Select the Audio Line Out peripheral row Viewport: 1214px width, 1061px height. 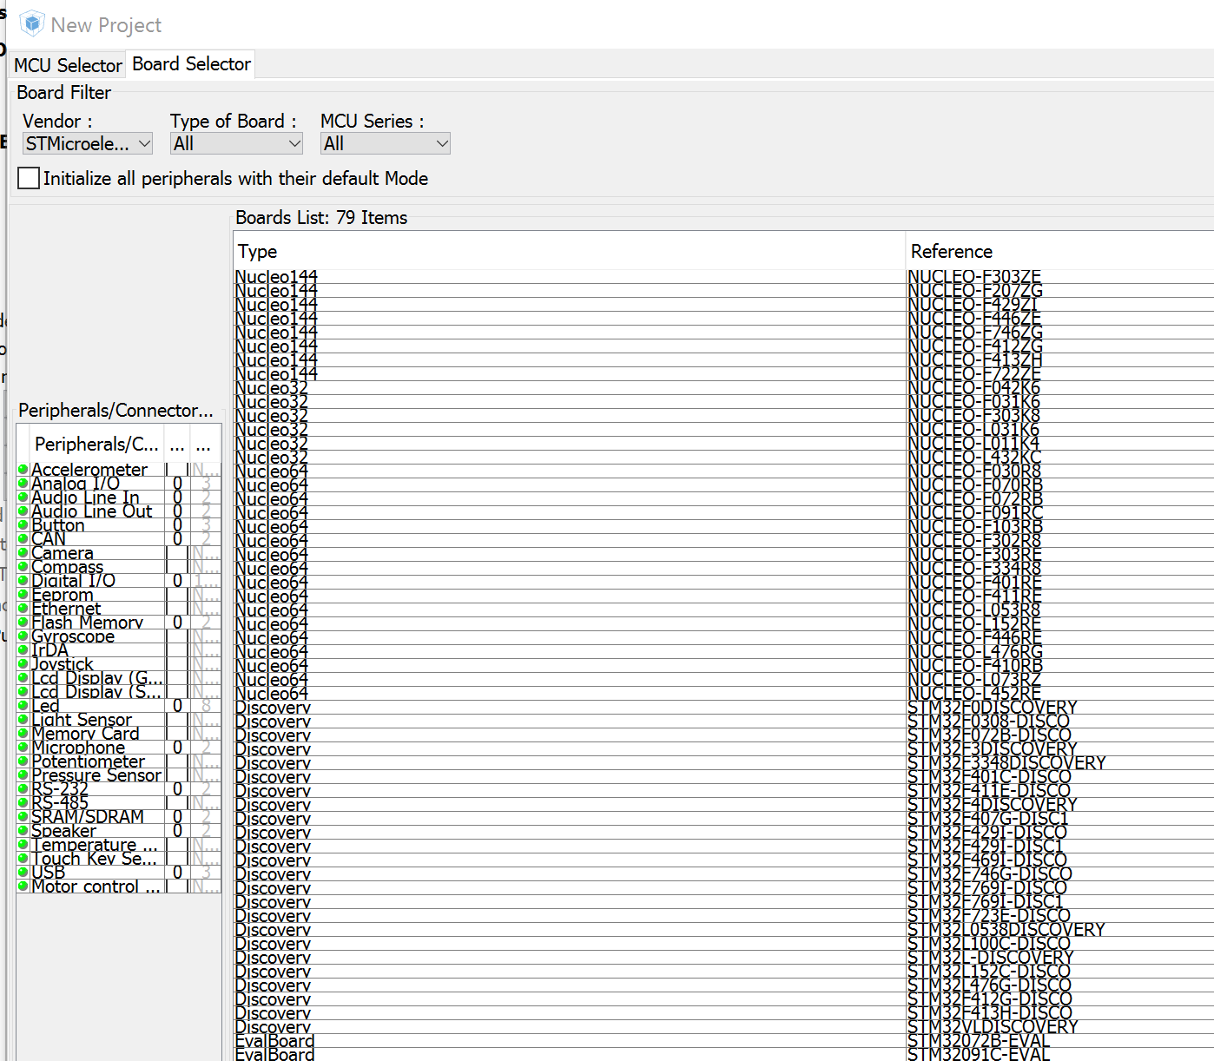(119, 511)
